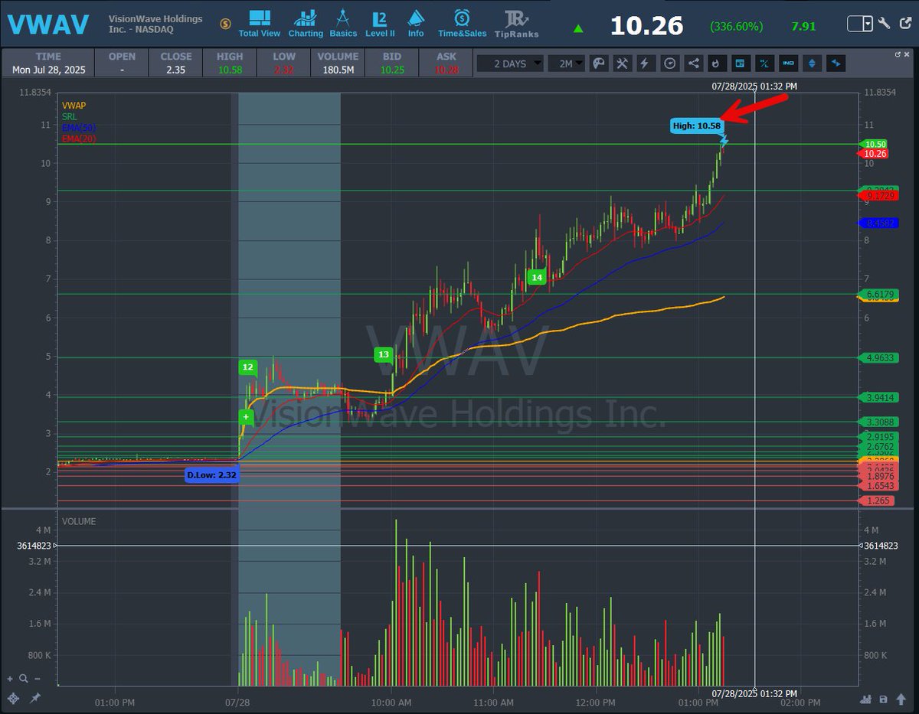The width and height of the screenshot is (919, 714).
Task: Click the BID value 10.25
Action: pos(391,70)
